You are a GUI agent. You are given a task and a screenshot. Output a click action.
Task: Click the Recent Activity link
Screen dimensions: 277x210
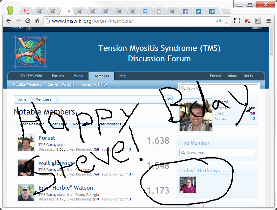pos(94,84)
